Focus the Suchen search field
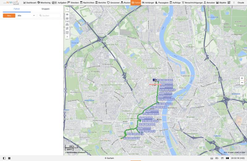This screenshot has width=247, height=161. pos(49,16)
